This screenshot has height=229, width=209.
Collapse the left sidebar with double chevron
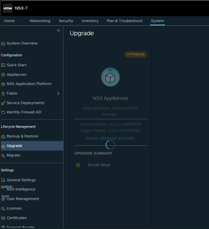point(58,31)
